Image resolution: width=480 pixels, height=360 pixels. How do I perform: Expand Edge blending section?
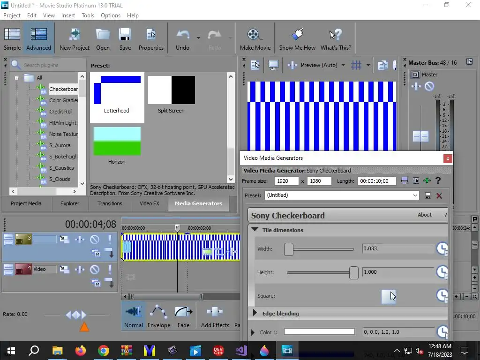coord(255,313)
